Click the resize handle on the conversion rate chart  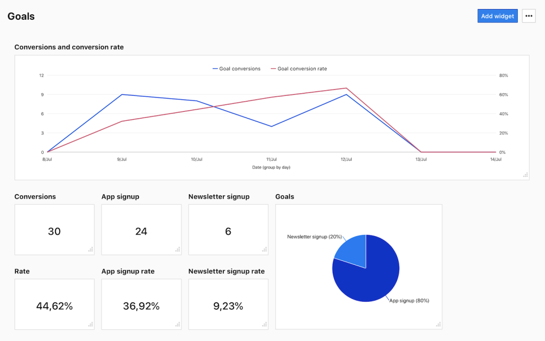tap(525, 174)
